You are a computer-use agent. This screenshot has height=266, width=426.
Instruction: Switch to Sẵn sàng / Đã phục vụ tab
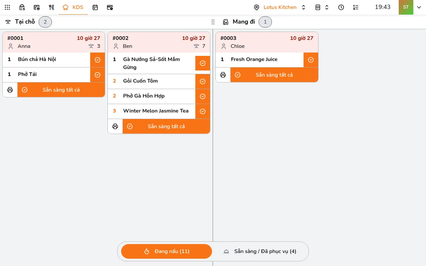coord(260,251)
